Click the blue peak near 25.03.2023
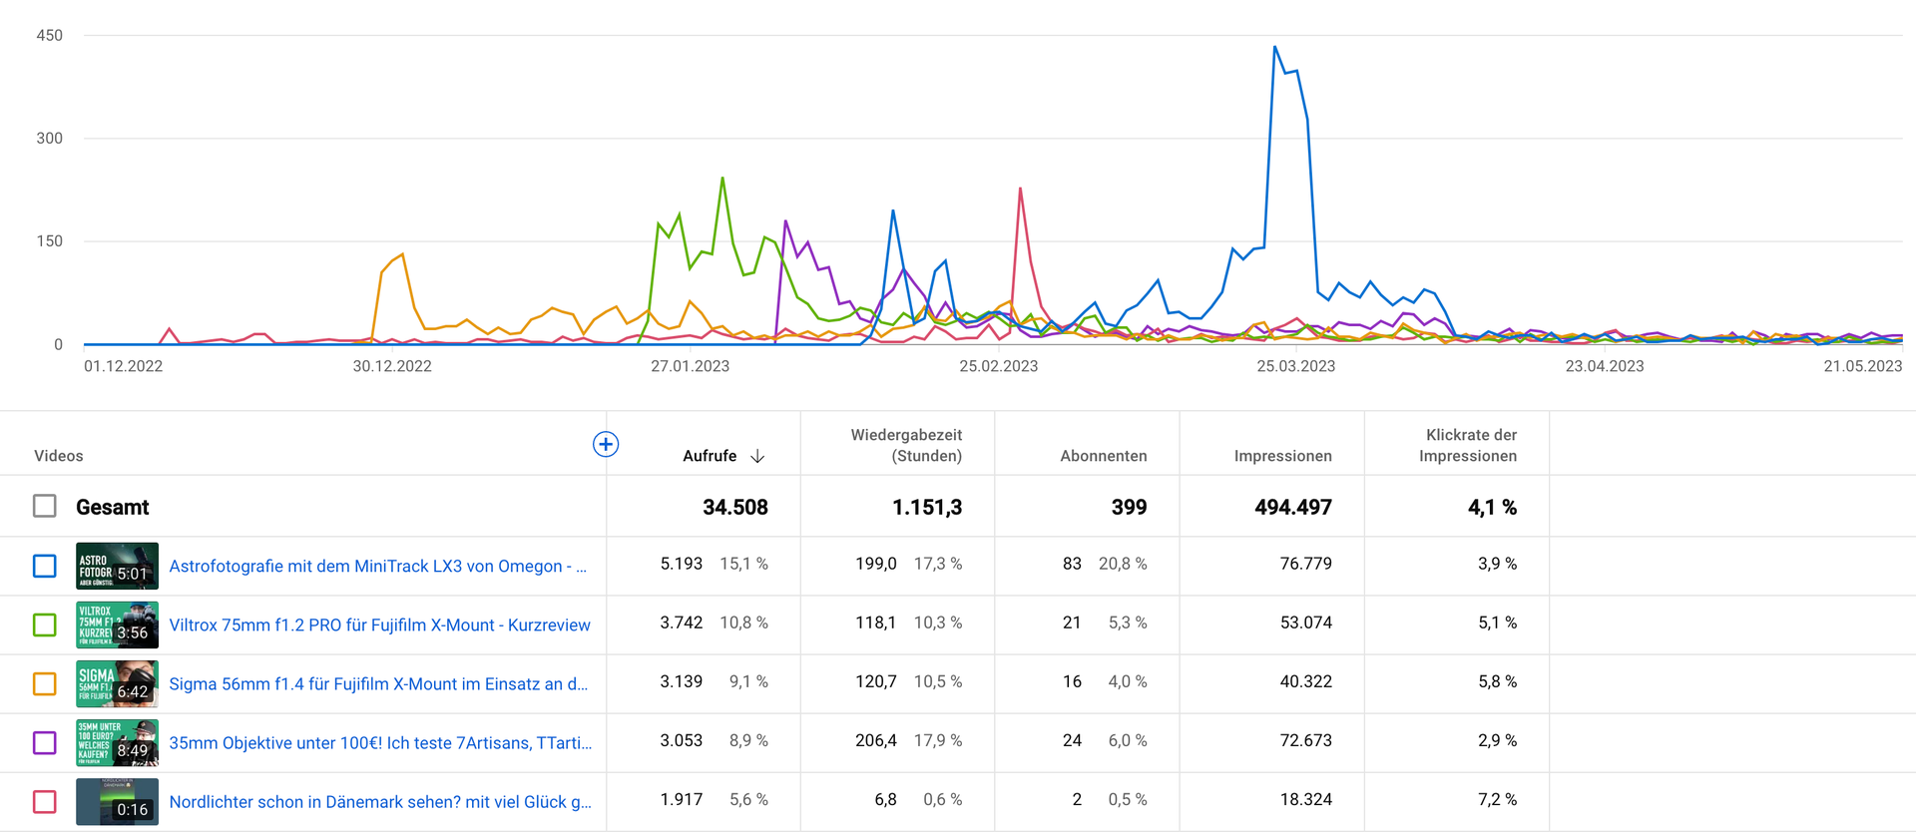Image resolution: width=1916 pixels, height=832 pixels. point(1275,48)
